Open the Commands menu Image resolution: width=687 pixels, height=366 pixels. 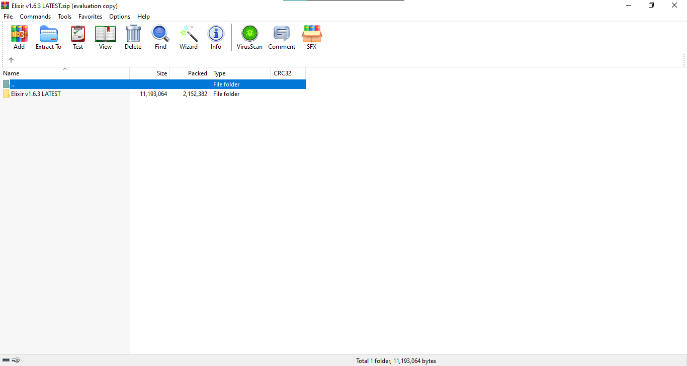coord(35,17)
